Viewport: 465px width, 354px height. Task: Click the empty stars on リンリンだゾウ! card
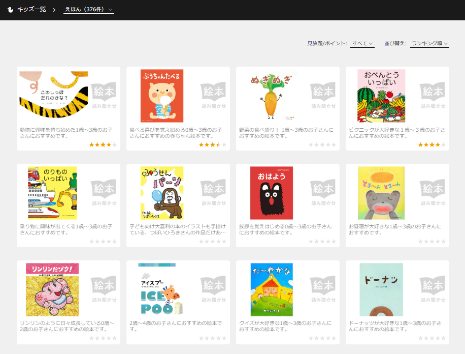[103, 338]
